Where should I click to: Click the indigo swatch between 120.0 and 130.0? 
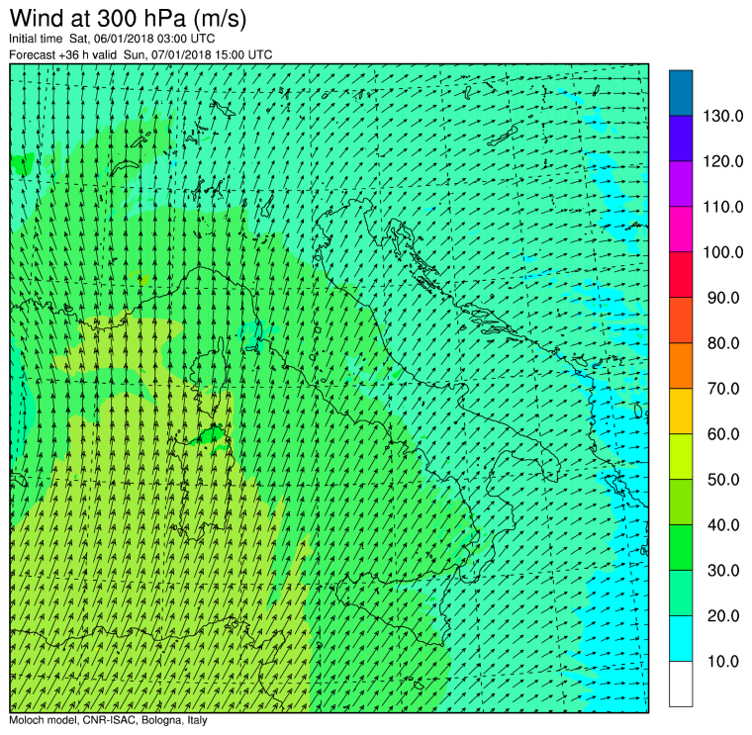(681, 138)
